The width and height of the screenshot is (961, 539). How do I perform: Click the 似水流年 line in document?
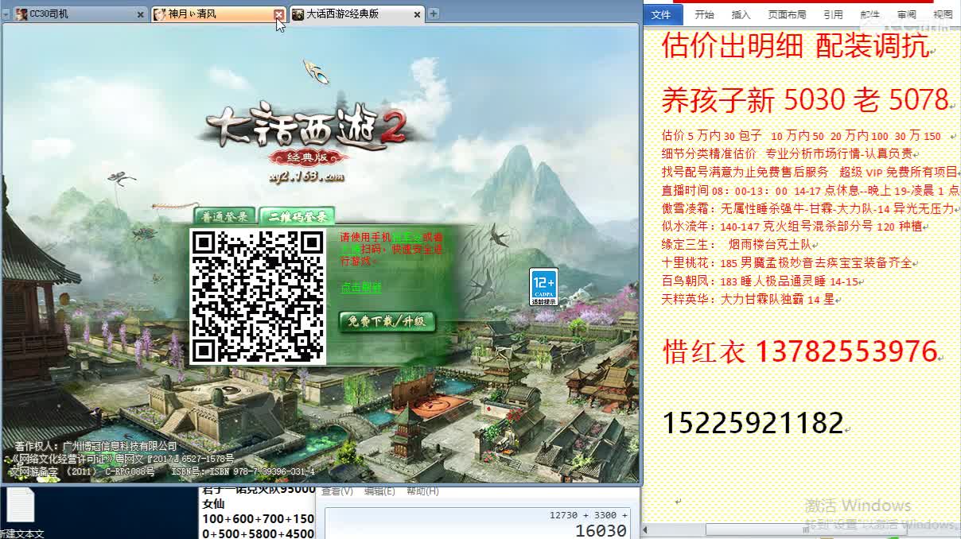(792, 227)
